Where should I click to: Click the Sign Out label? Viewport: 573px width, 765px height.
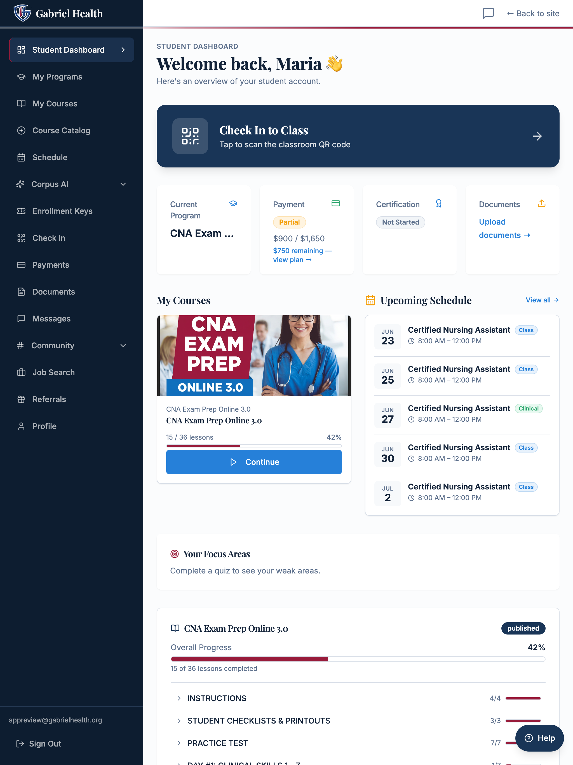45,743
